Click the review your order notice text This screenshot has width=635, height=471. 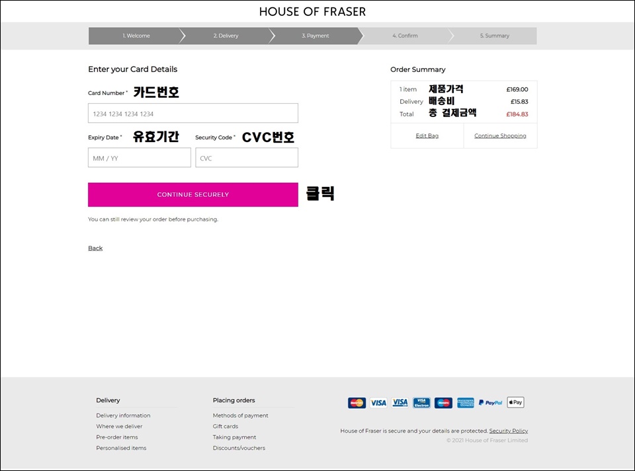pos(153,219)
